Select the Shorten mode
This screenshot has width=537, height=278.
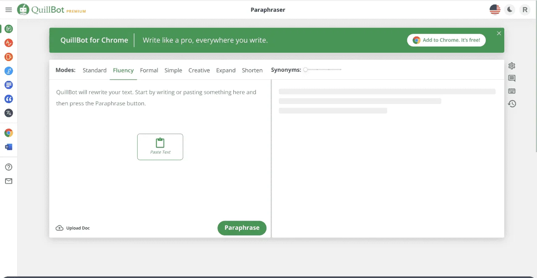(x=252, y=70)
